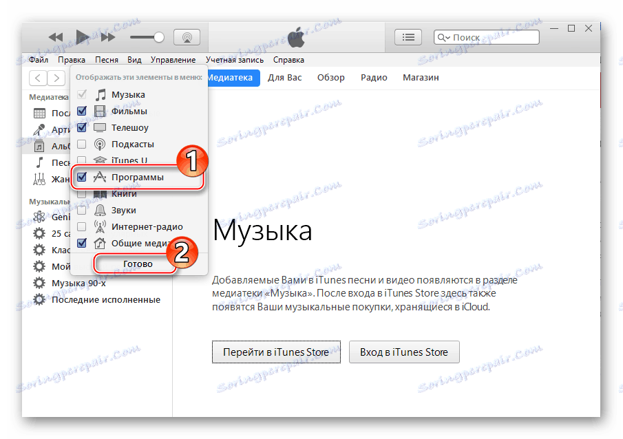Click the Книги book icon
The image size is (623, 439).
point(100,194)
